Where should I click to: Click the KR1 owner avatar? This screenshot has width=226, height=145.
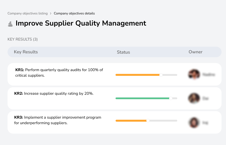coord(194,74)
